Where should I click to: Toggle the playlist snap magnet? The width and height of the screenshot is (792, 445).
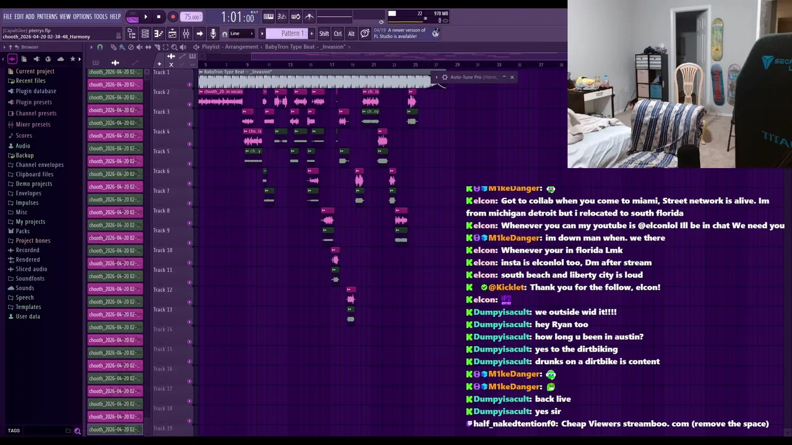pyautogui.click(x=100, y=47)
